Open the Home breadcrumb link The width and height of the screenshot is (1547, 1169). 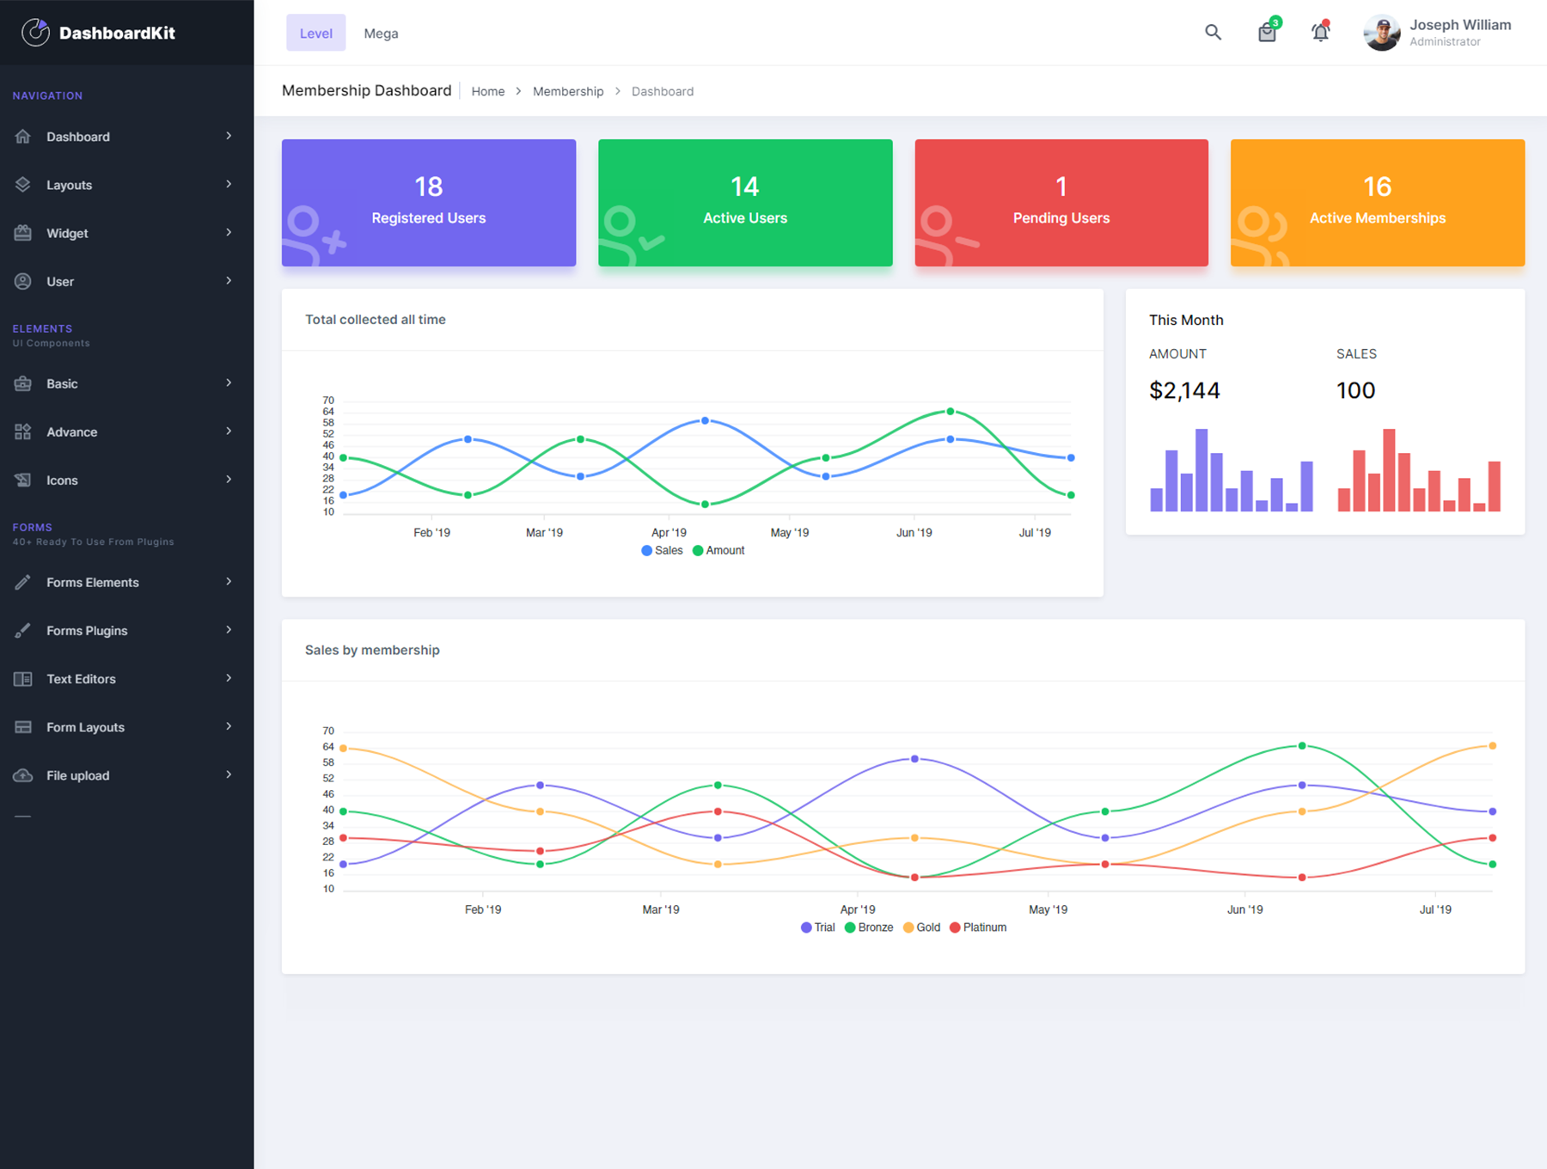pos(487,91)
